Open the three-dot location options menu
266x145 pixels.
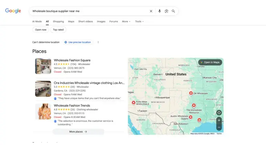coord(98,42)
